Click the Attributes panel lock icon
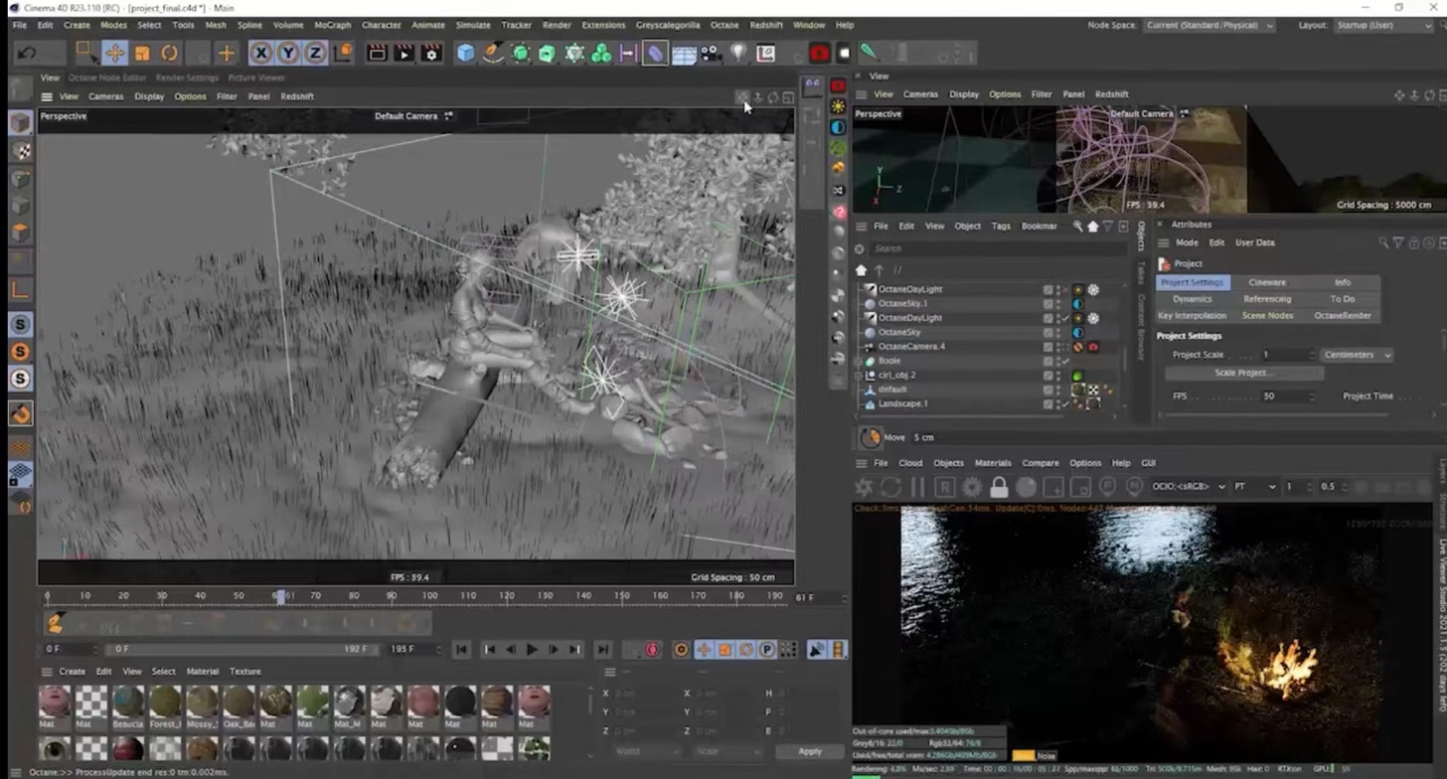The width and height of the screenshot is (1447, 779). (x=1414, y=242)
